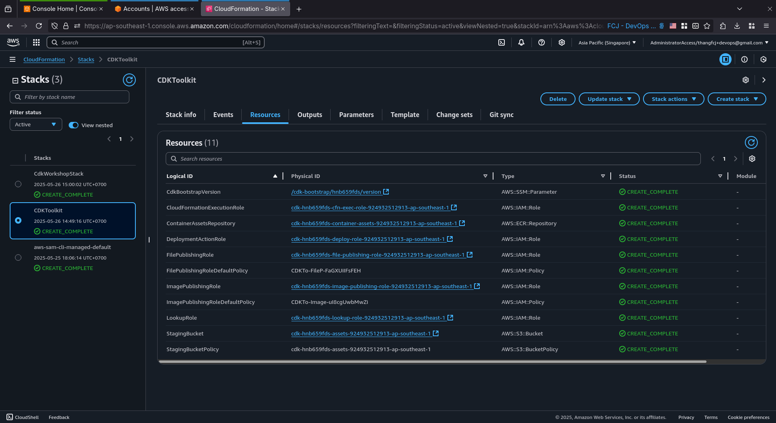Open resources table preferences gear
This screenshot has width=776, height=423.
coord(752,159)
